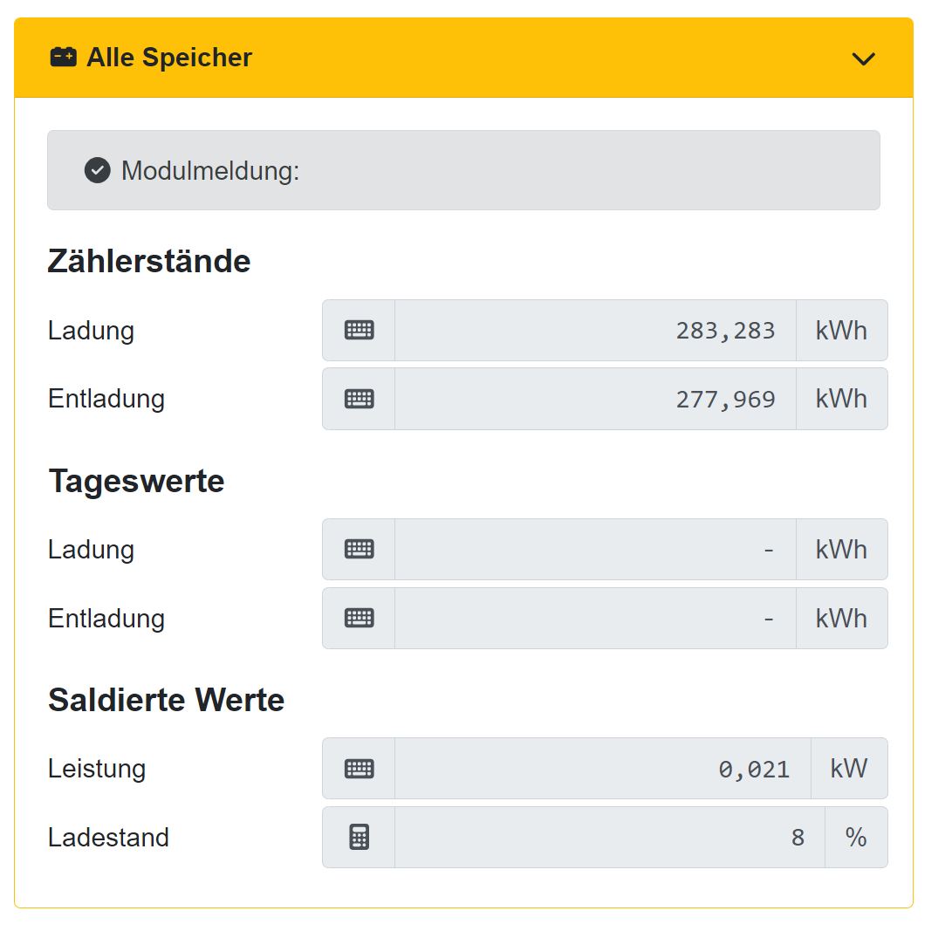This screenshot has height=945, width=952.
Task: Collapse the Alle Speicher panel chevron
Action: [863, 58]
